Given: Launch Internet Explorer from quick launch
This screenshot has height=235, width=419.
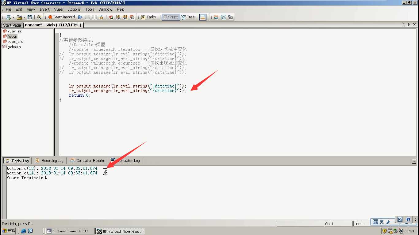Looking at the screenshot, I should (24, 231).
